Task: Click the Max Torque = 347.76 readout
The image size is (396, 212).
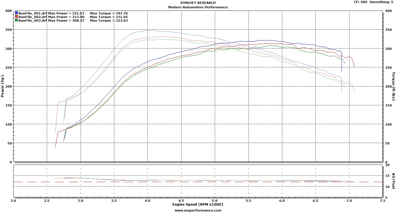Action: pos(109,13)
